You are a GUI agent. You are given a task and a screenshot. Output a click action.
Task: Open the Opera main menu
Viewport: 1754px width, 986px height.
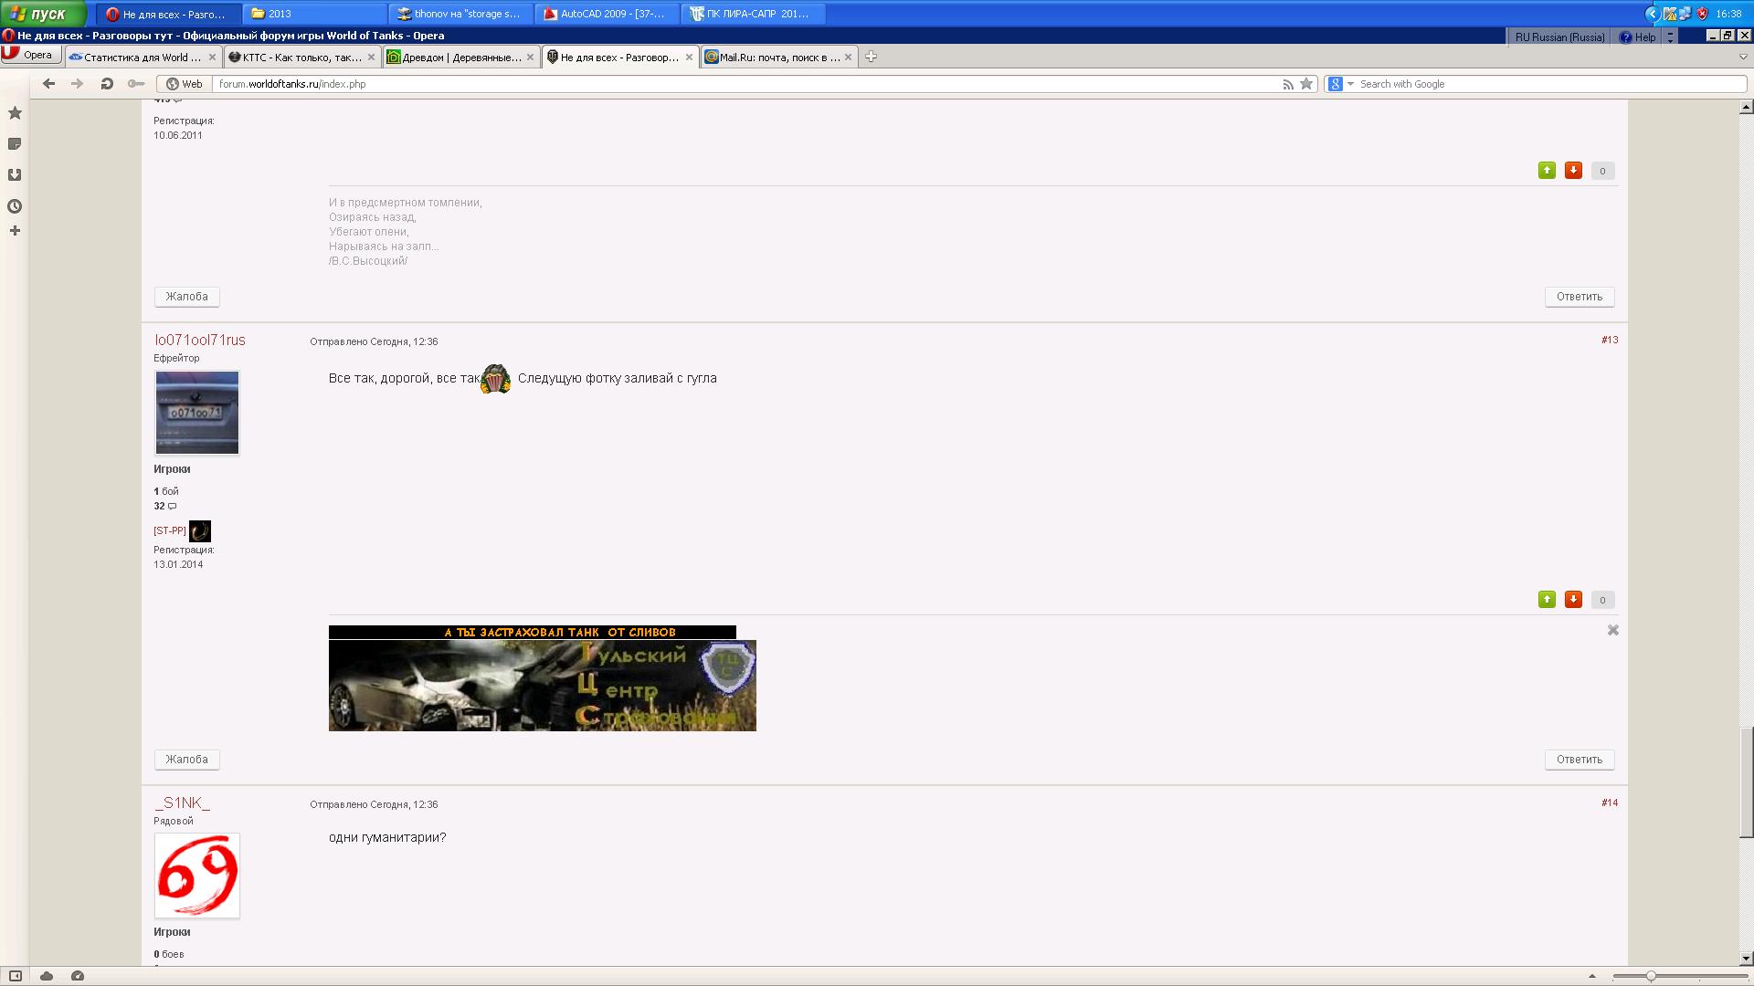point(31,56)
